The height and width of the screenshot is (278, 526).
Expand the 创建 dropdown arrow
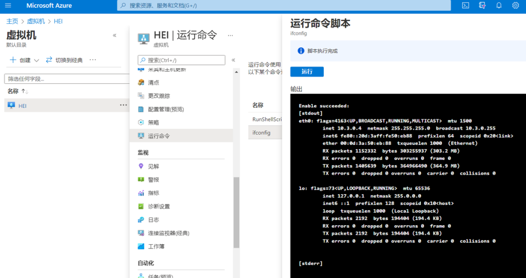37,60
